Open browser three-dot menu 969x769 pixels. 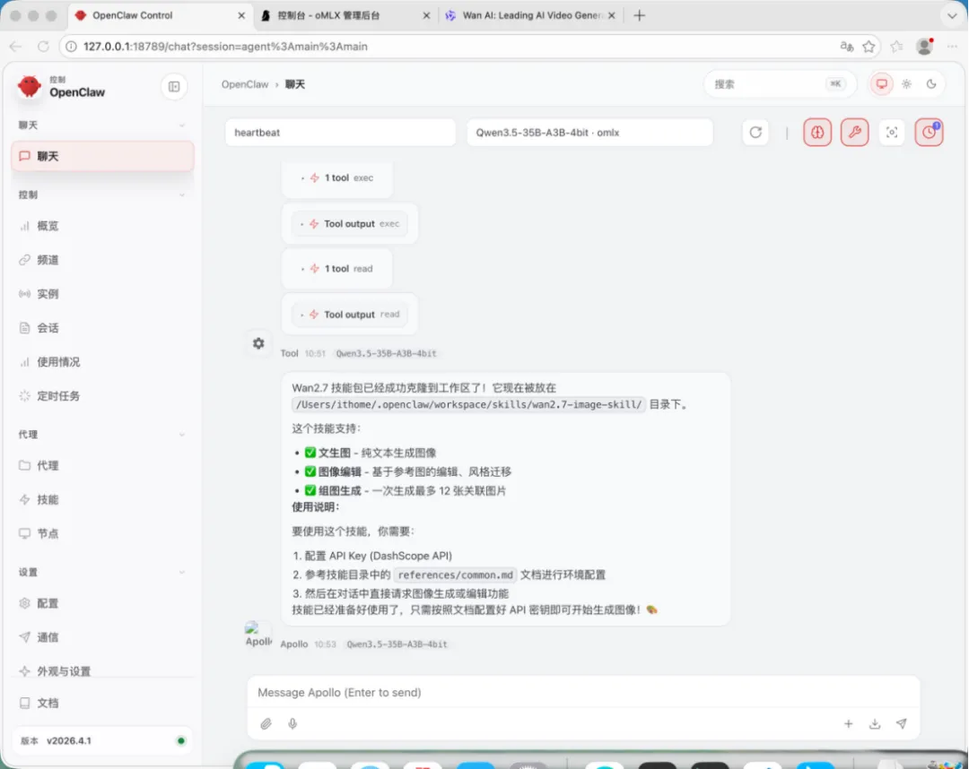(952, 47)
